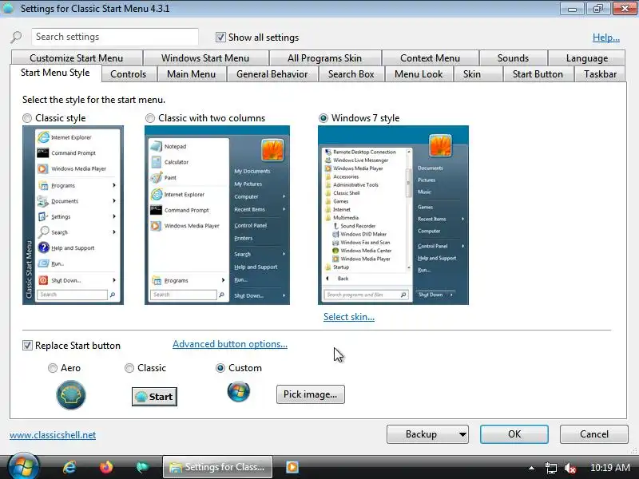The height and width of the screenshot is (479, 639).
Task: Select Windows 7 style radio button
Action: pyautogui.click(x=323, y=118)
